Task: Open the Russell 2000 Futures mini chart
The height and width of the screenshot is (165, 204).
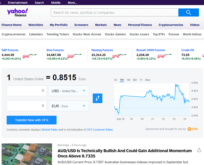Action: pyautogui.click(x=164, y=56)
